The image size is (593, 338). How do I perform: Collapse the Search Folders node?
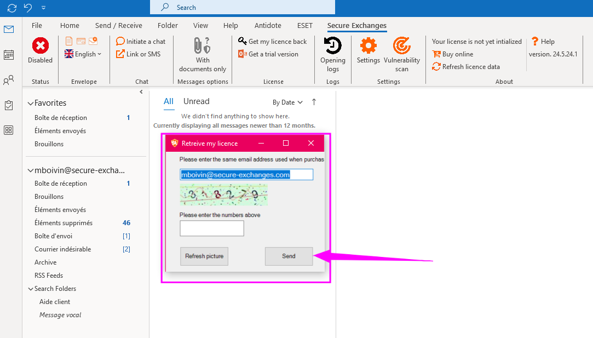[x=30, y=289]
